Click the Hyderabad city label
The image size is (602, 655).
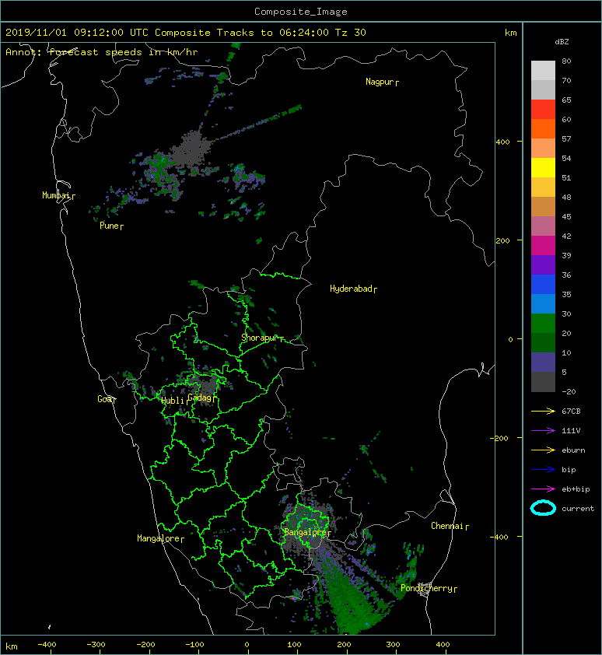(353, 289)
